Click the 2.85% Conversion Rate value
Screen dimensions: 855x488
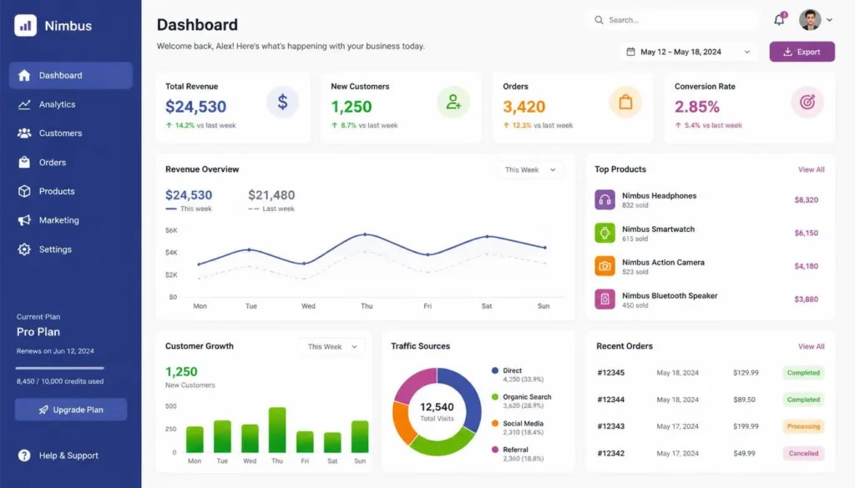click(x=697, y=107)
